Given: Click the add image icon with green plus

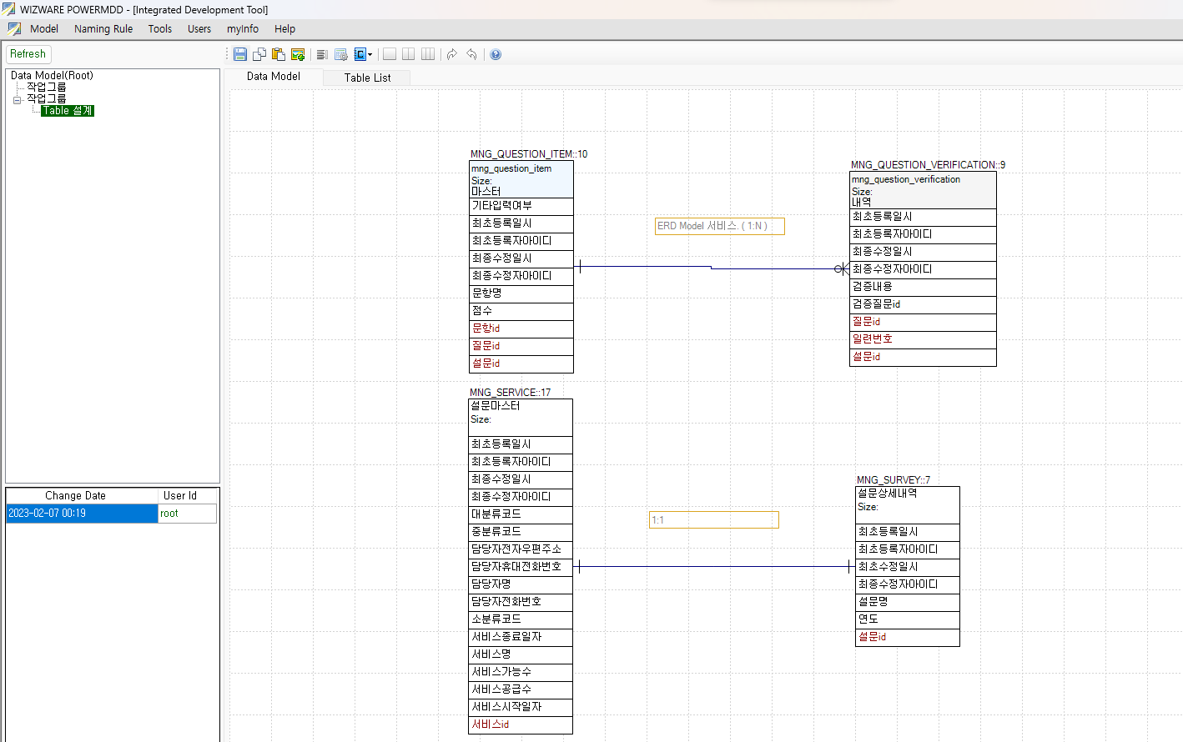Looking at the screenshot, I should 298,54.
